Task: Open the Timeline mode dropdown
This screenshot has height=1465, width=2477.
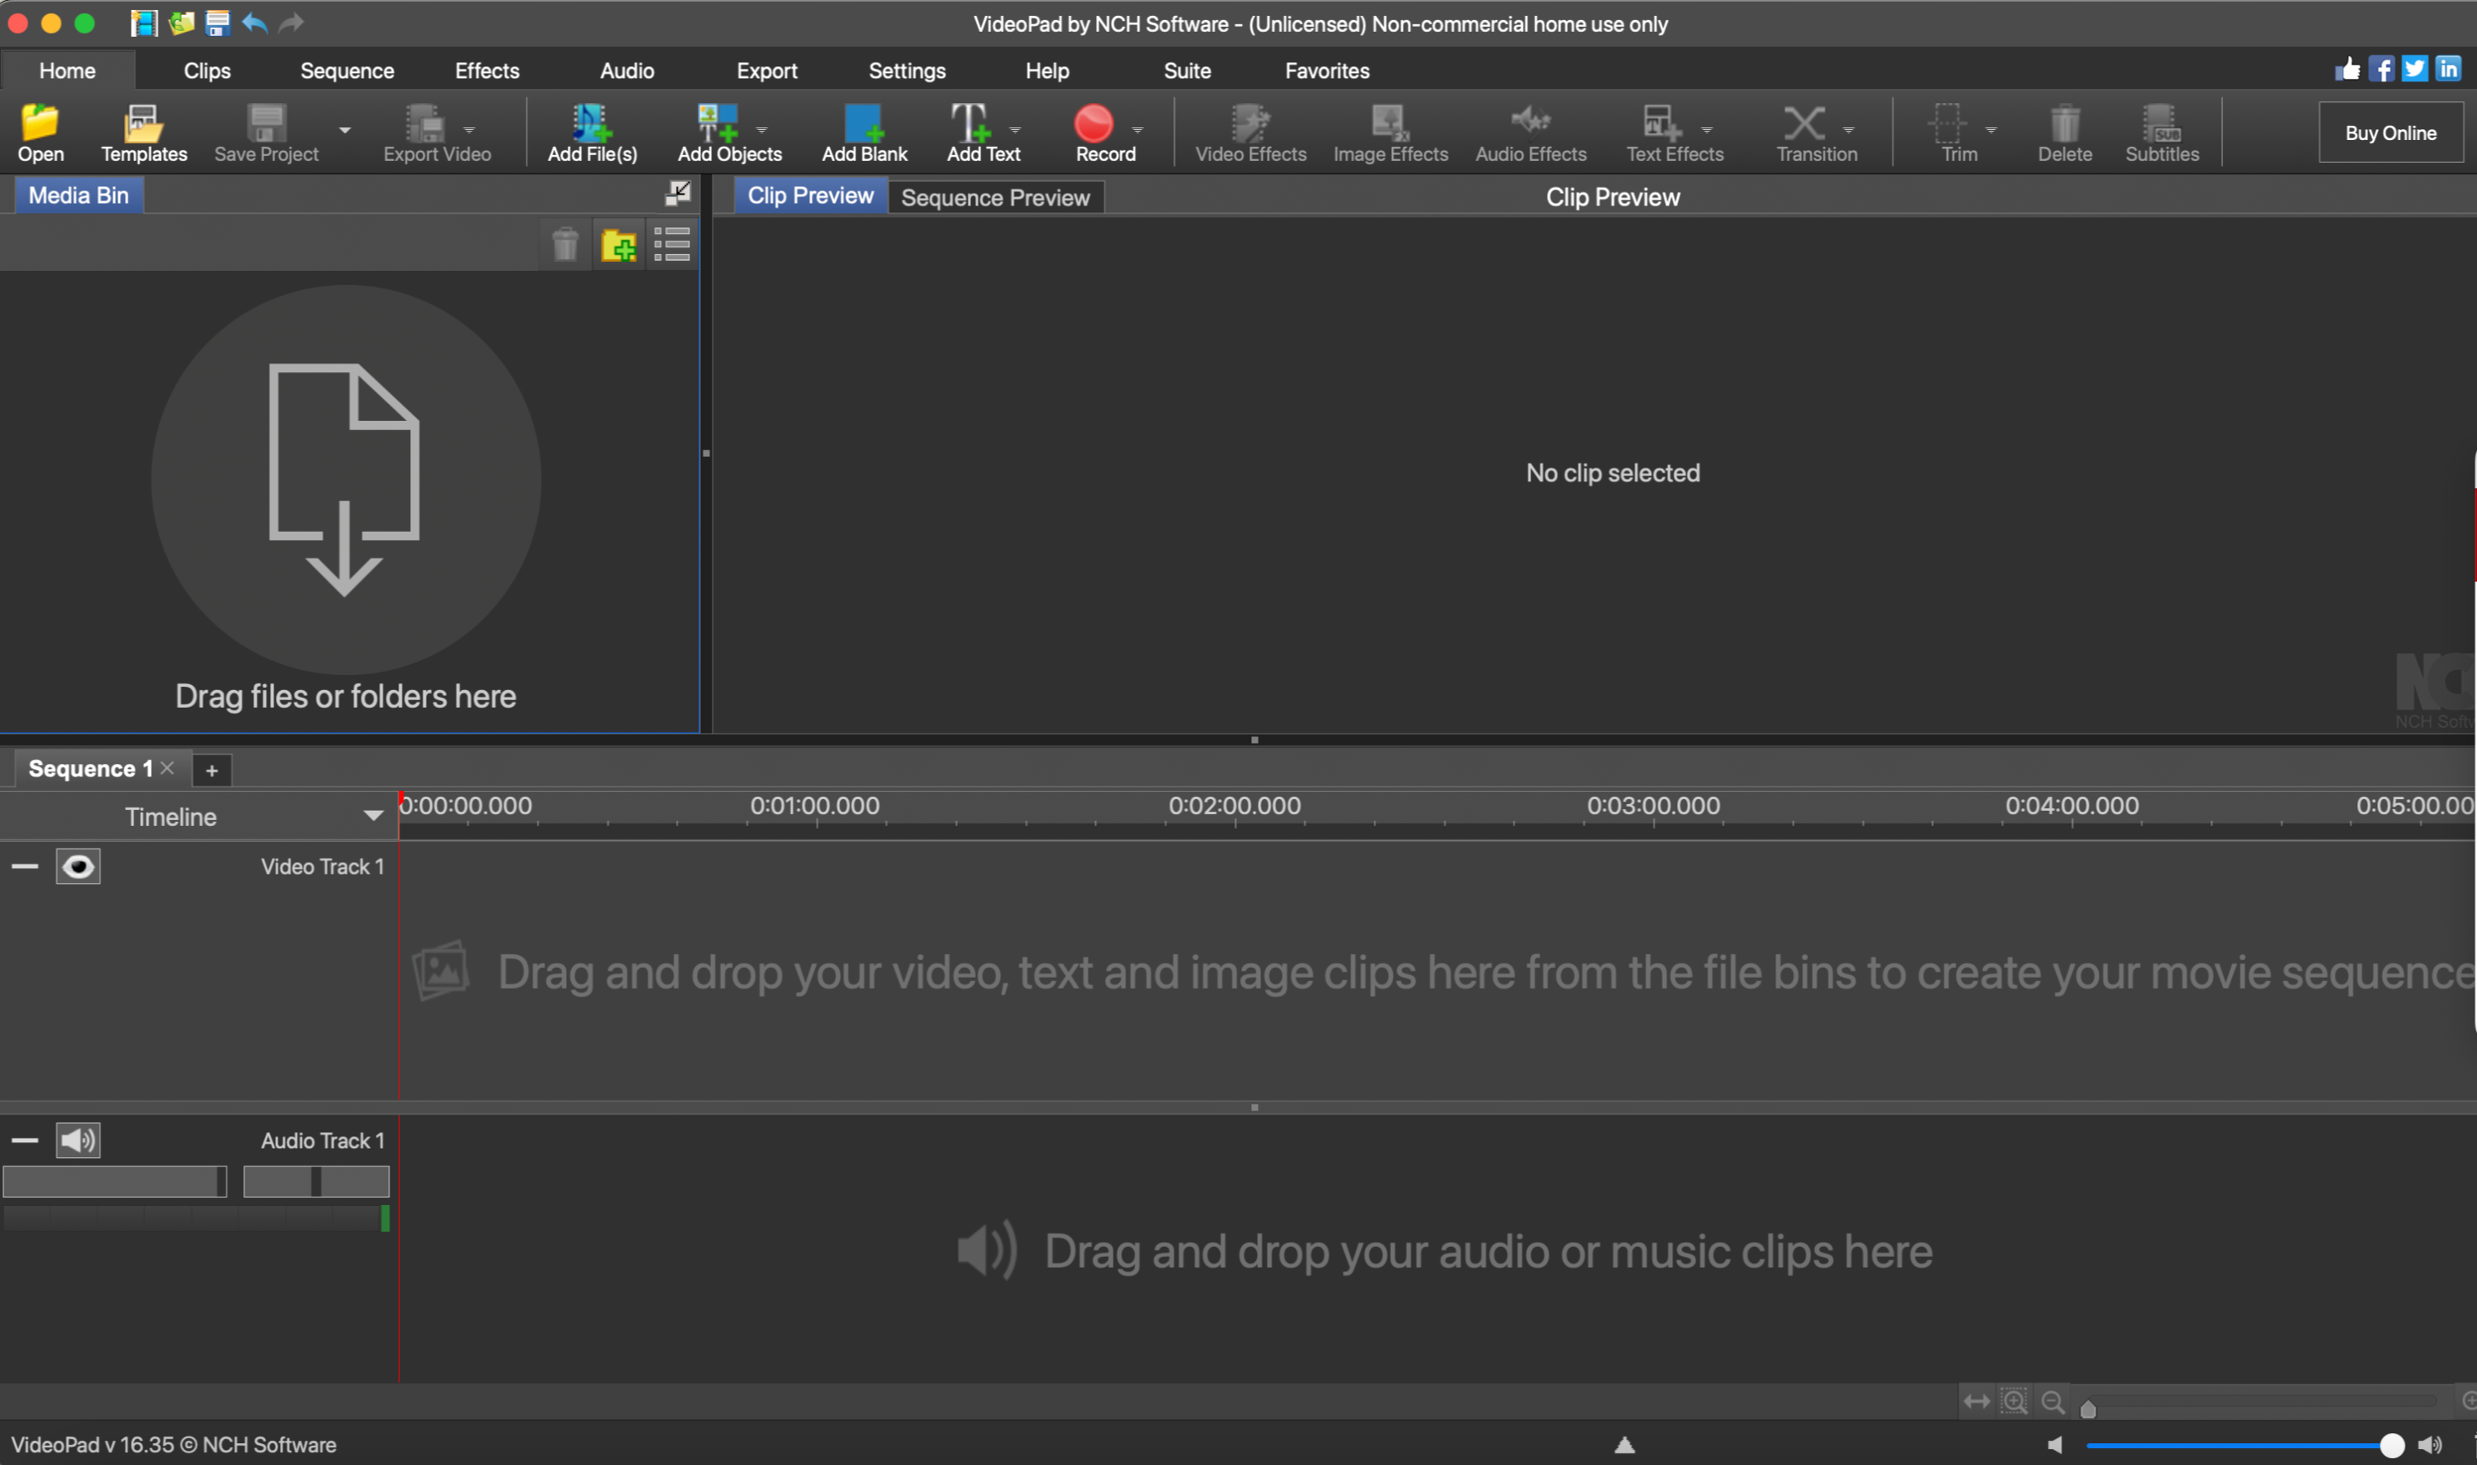Action: 373,817
